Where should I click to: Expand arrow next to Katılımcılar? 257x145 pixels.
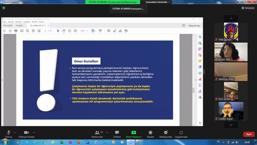[107, 132]
